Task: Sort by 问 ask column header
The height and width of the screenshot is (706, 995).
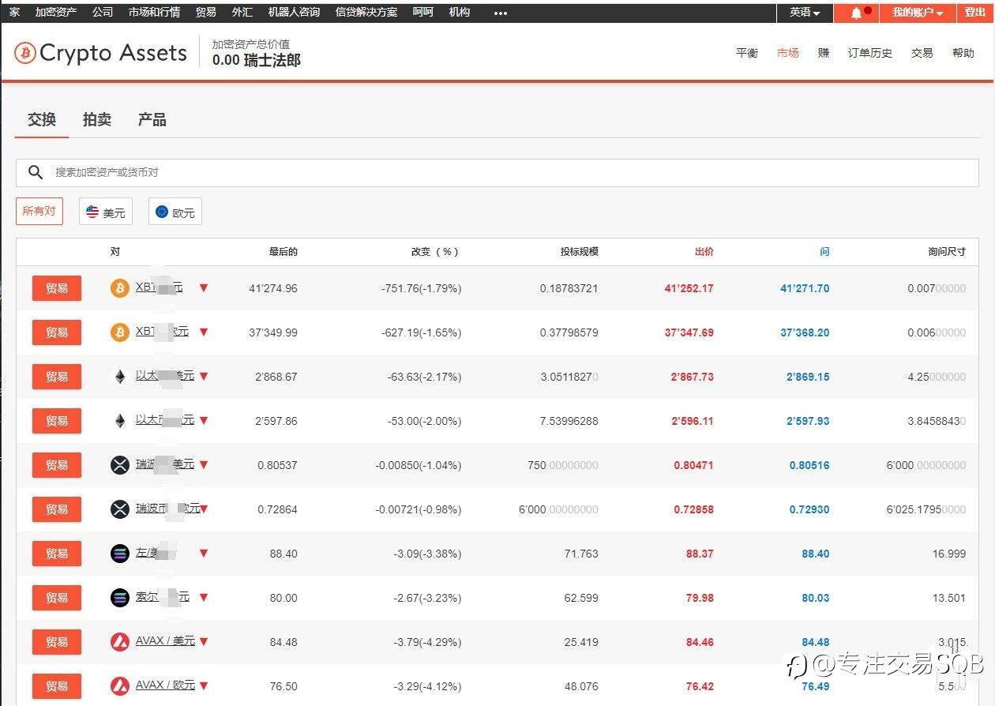Action: coord(824,252)
